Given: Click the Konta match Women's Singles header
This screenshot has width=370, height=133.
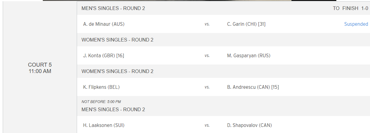Looking at the screenshot, I should pyautogui.click(x=117, y=40).
